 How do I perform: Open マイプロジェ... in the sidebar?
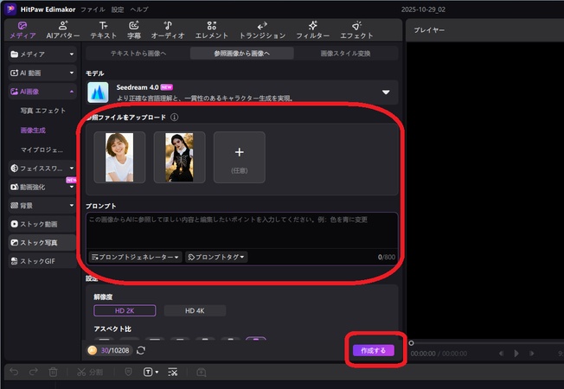click(42, 150)
